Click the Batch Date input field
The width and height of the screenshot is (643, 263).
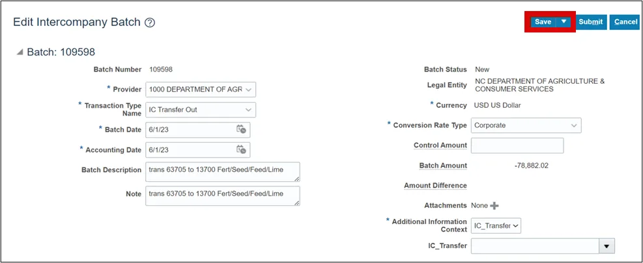190,129
